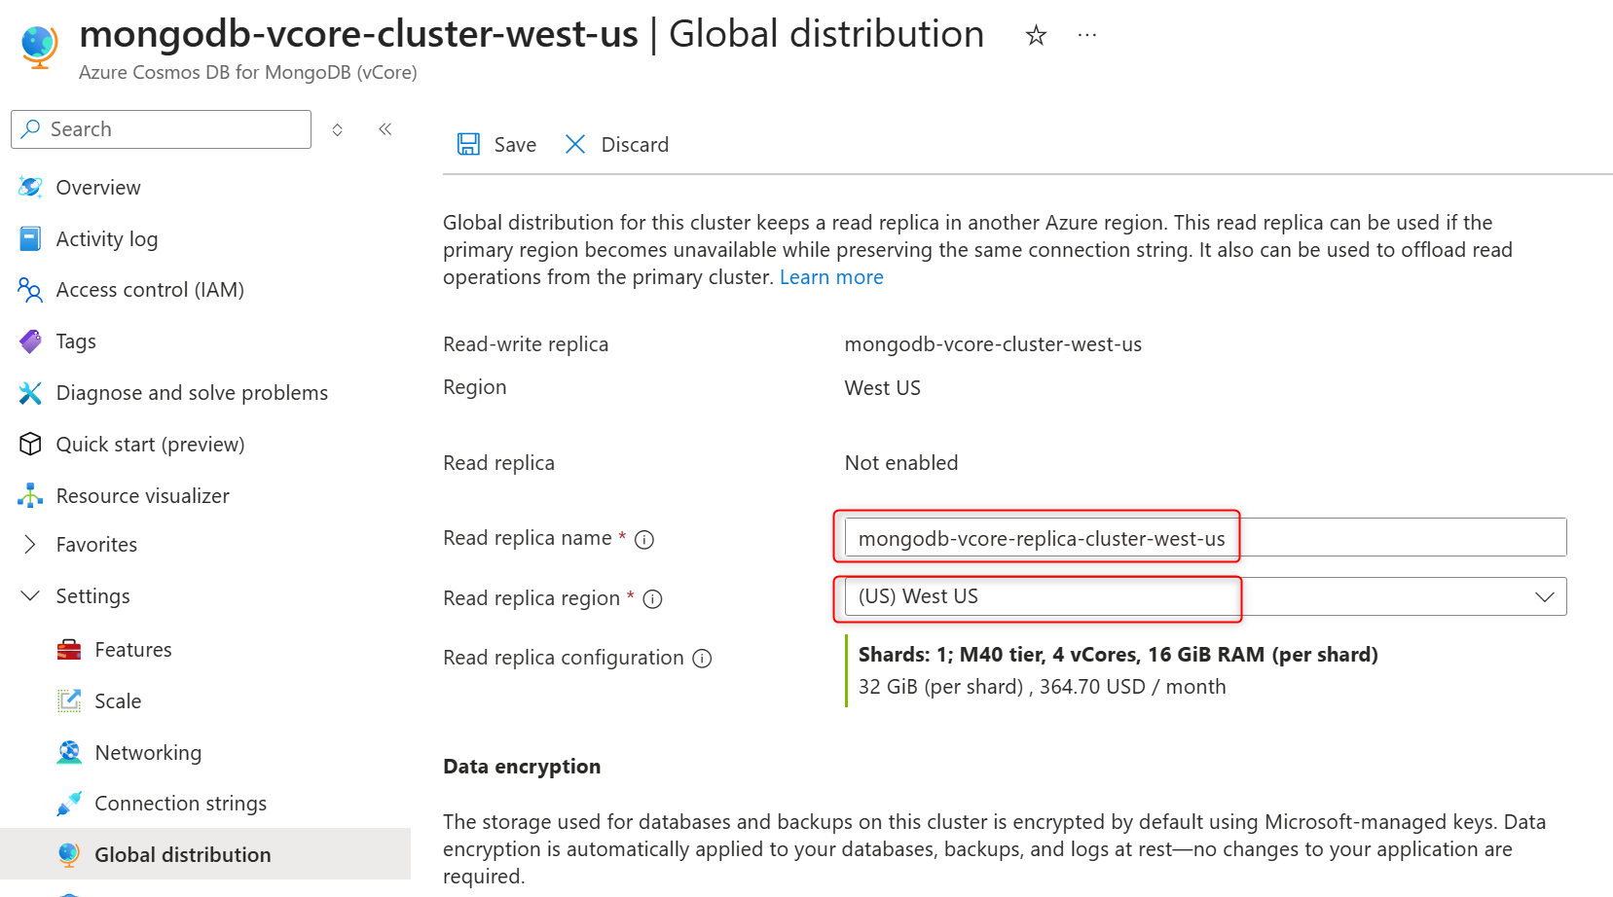Click the Read replica region info icon
The image size is (1613, 897).
point(653,599)
